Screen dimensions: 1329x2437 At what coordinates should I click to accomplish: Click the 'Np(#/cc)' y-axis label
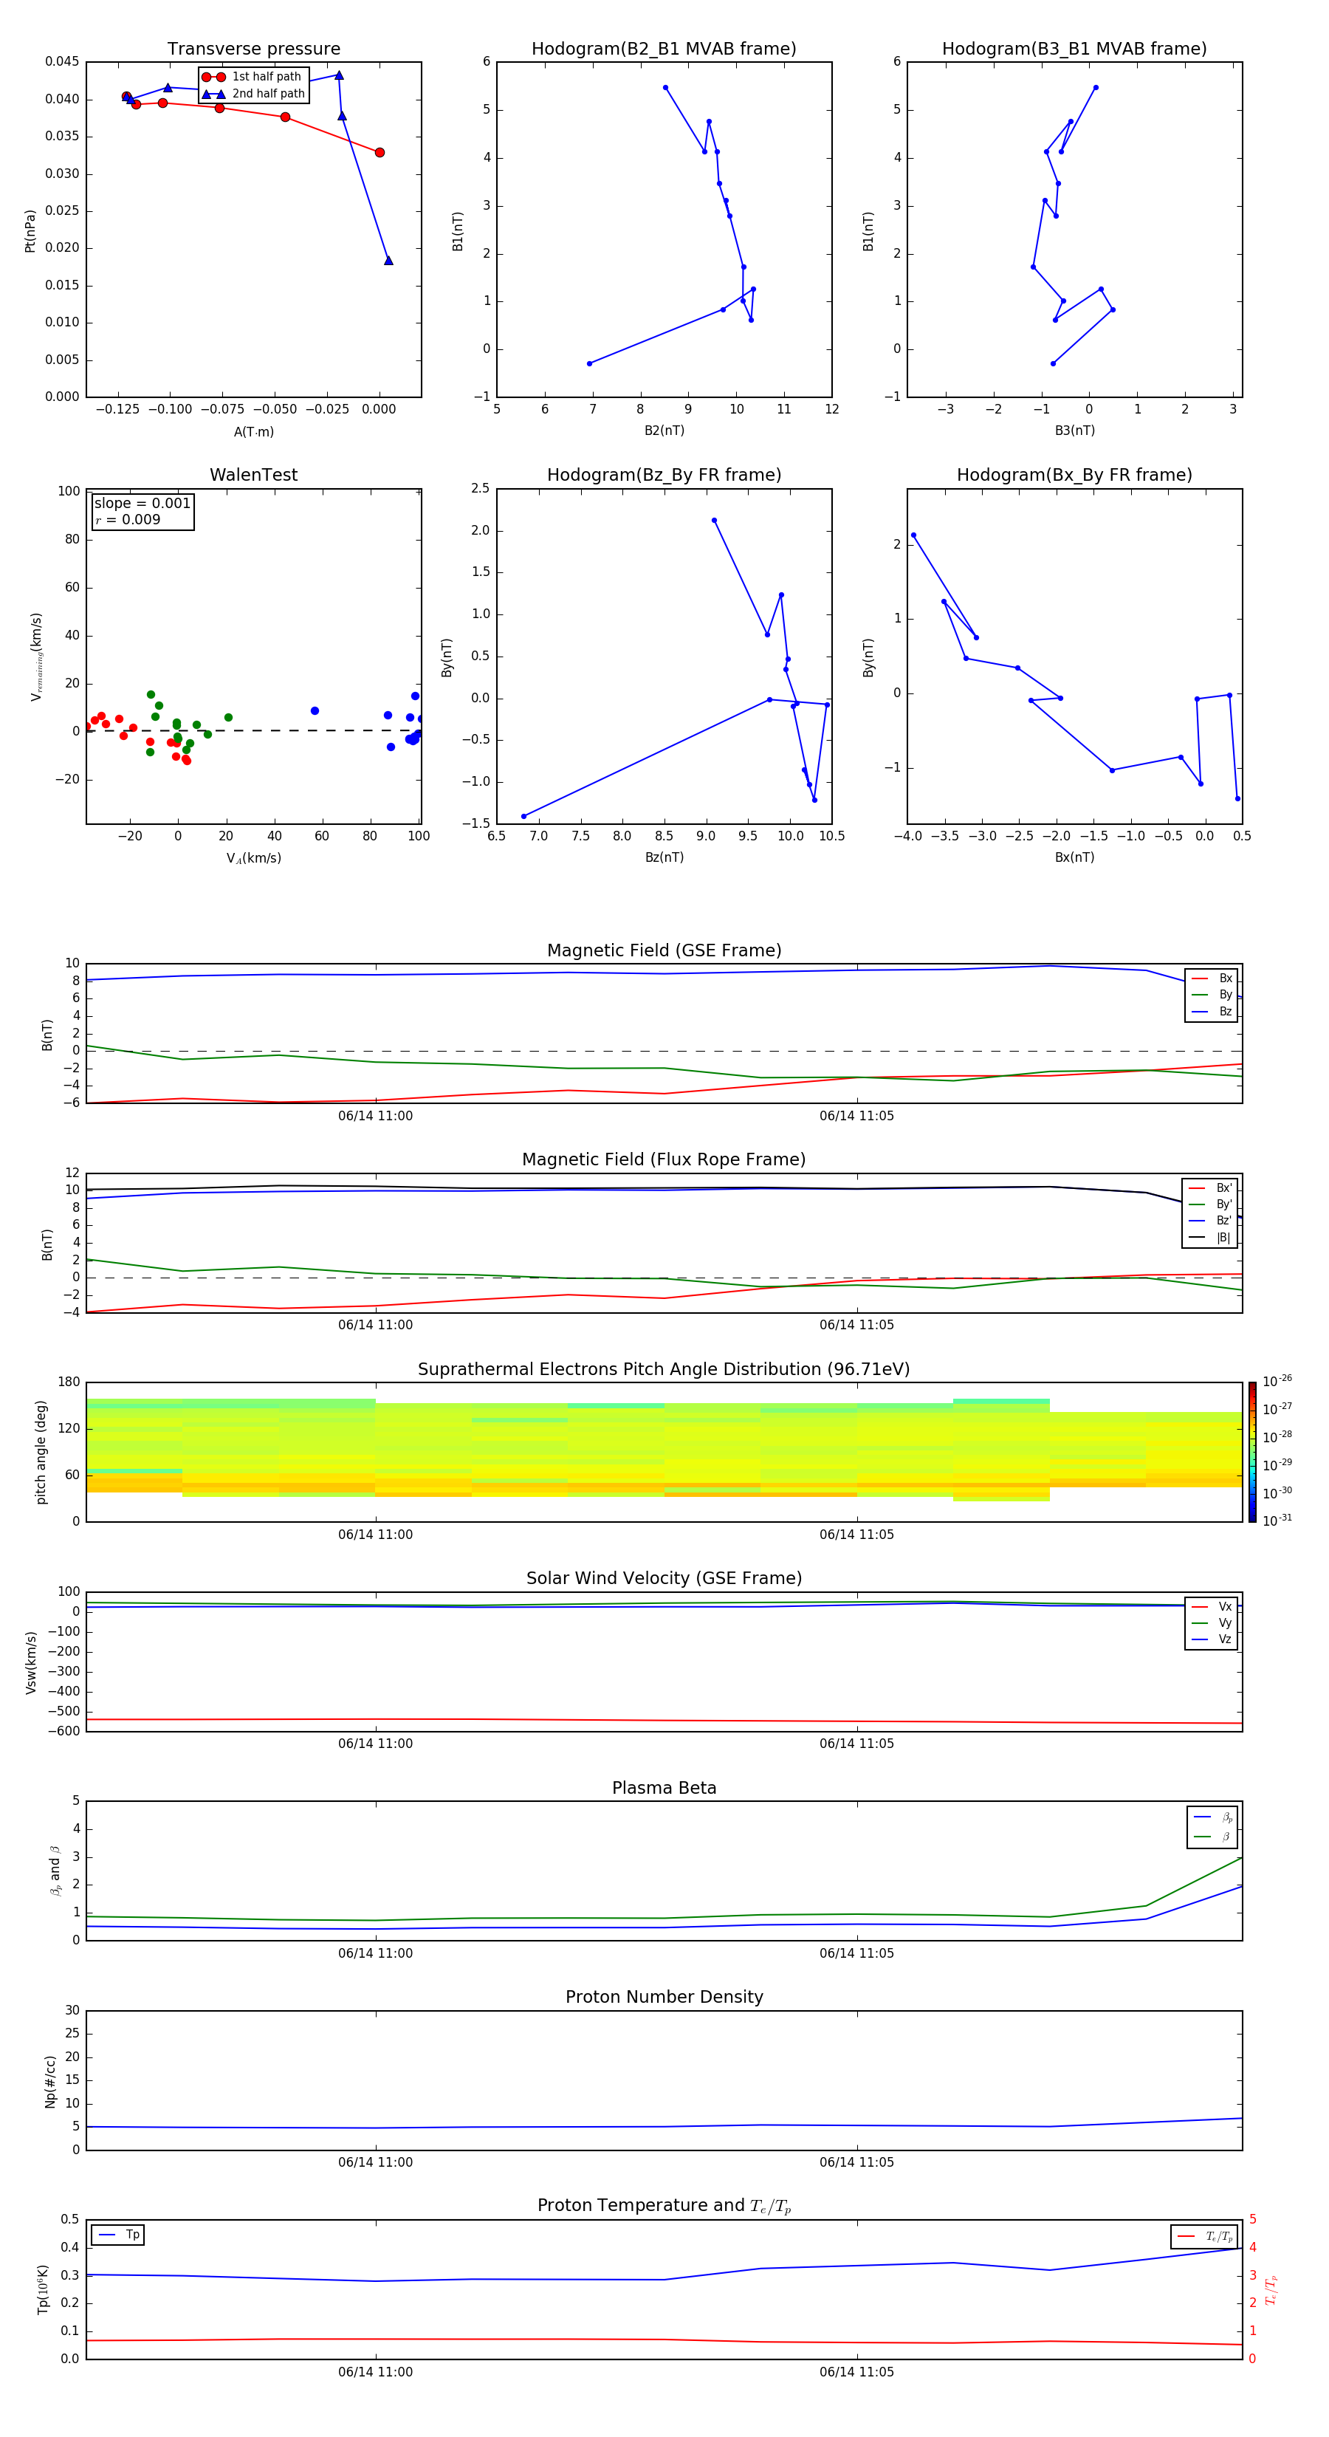pos(50,2081)
